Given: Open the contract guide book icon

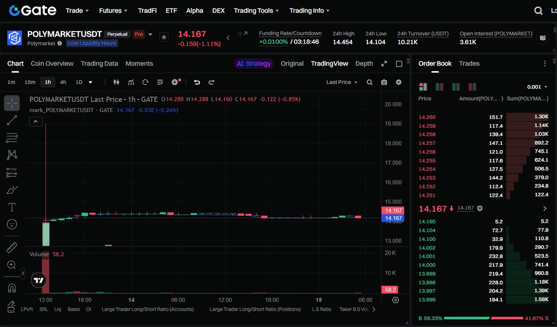Looking at the screenshot, I should [542, 38].
